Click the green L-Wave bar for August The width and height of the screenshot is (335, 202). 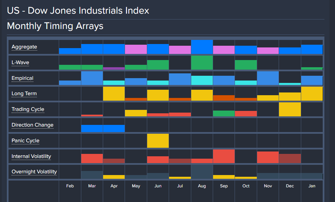click(x=202, y=62)
